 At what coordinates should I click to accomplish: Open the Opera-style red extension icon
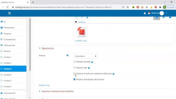[x=138, y=7]
